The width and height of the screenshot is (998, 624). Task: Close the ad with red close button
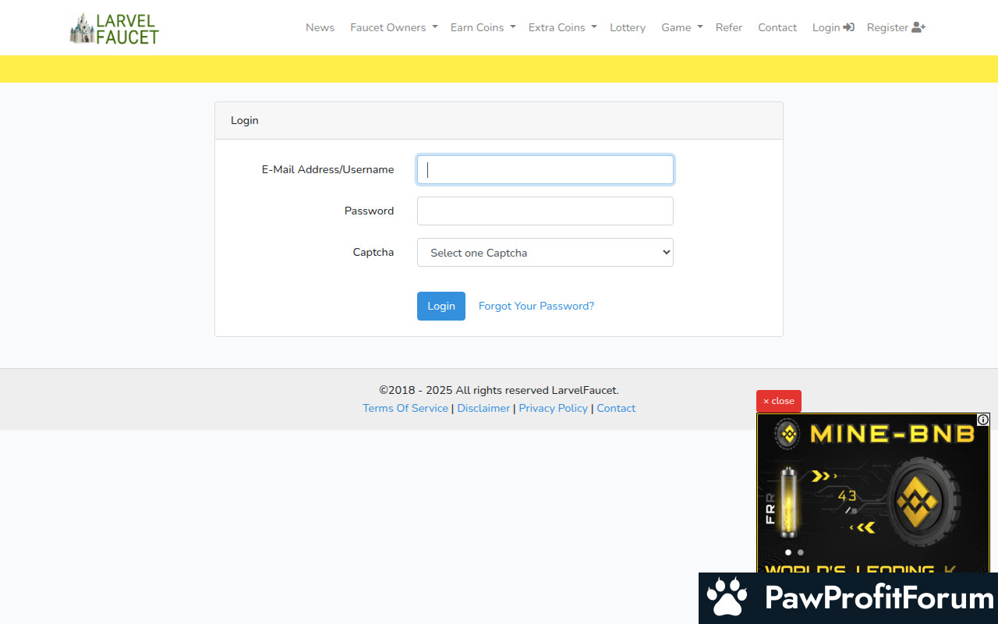tap(778, 401)
